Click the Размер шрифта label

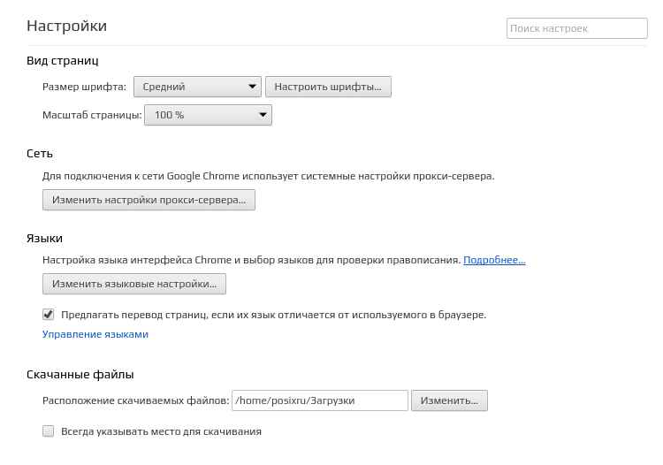point(84,87)
